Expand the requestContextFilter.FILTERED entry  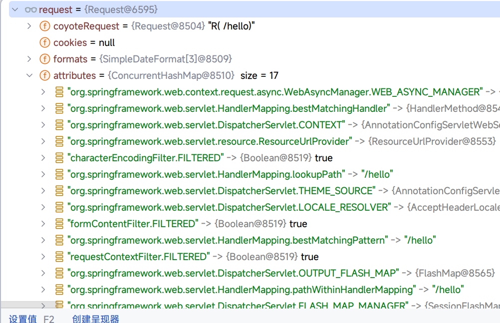click(44, 257)
